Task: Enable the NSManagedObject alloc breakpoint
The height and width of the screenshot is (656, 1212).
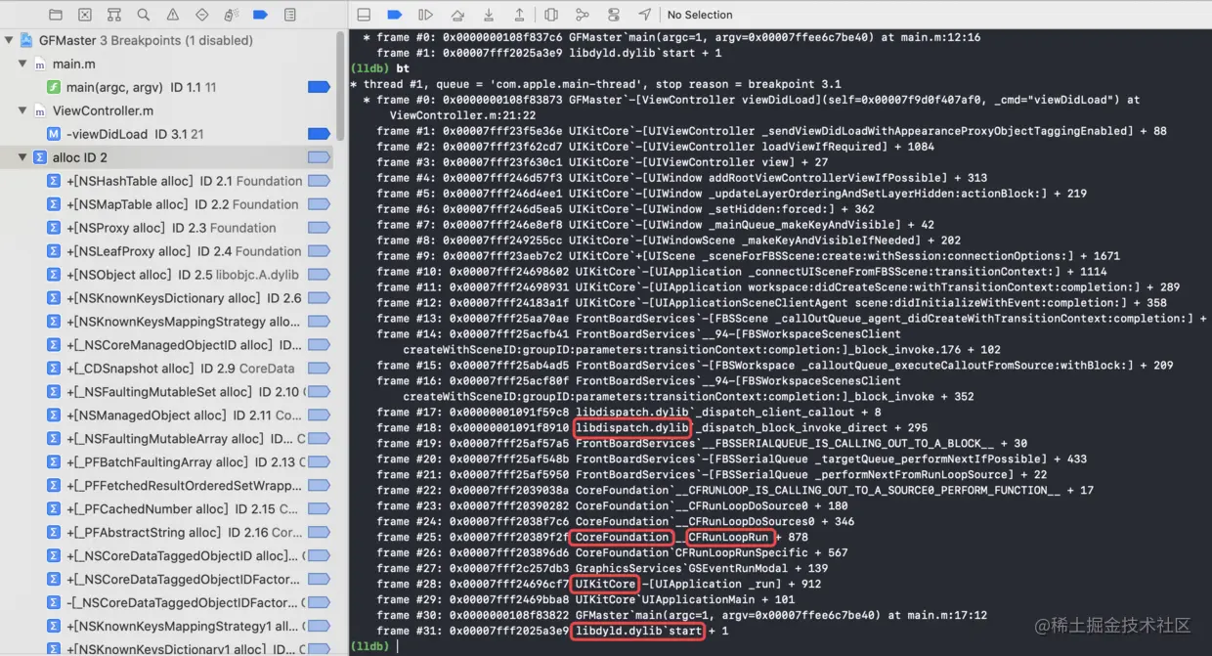Action: click(319, 415)
